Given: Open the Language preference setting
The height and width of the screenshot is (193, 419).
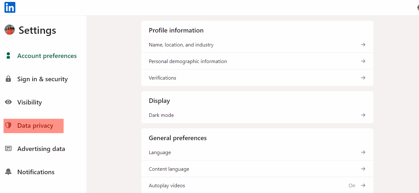Looking at the screenshot, I should pos(159,152).
